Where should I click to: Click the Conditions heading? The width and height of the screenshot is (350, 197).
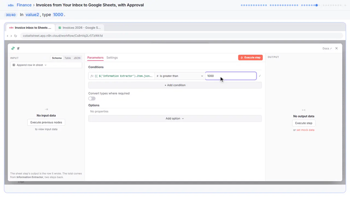tap(96, 67)
